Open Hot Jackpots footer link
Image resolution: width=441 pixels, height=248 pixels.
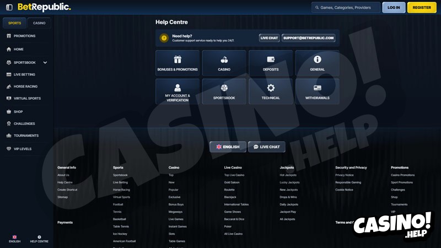click(288, 175)
